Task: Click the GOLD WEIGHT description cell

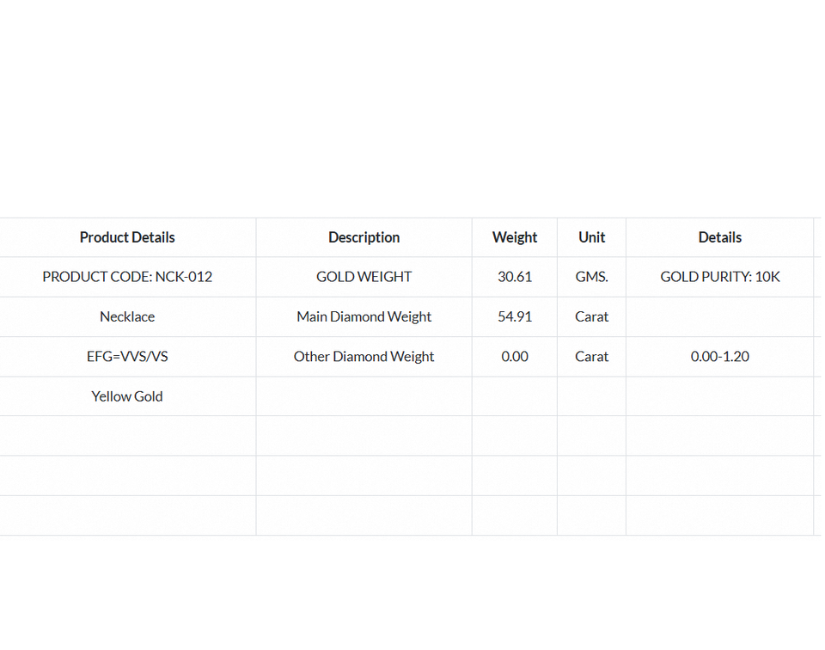Action: pos(364,277)
